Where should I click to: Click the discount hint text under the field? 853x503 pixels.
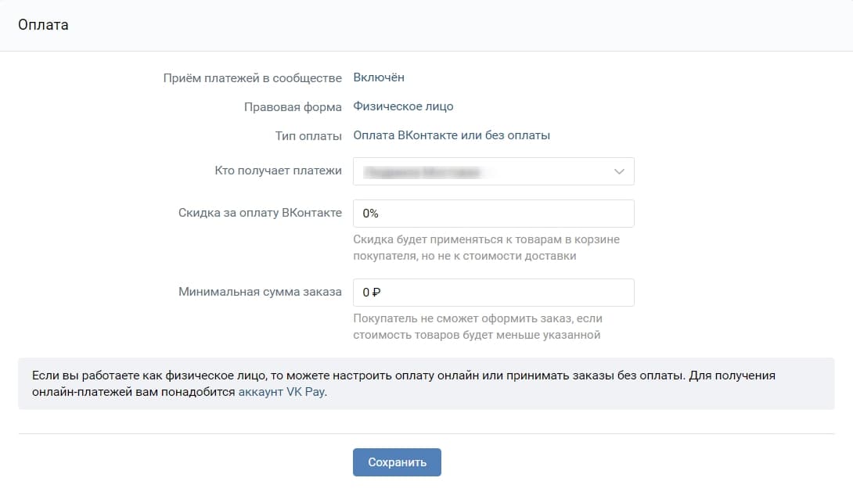tap(485, 246)
